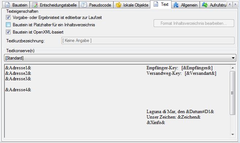Click the tab strip right arrow

[x=235, y=4]
